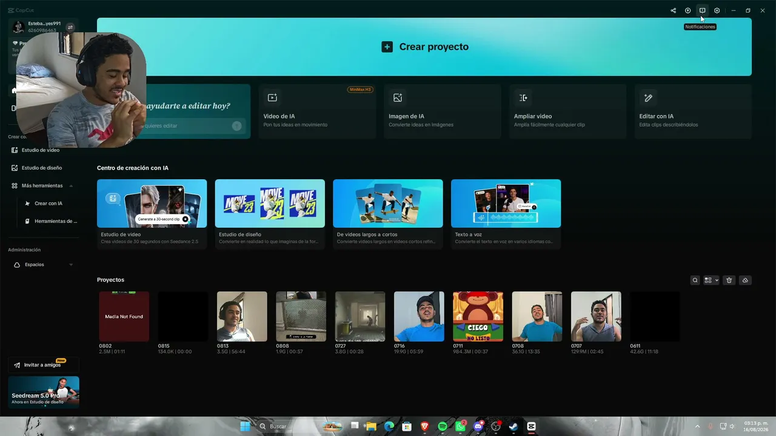Image resolution: width=776 pixels, height=436 pixels.
Task: Open project 0815 thumbnail
Action: 183,316
